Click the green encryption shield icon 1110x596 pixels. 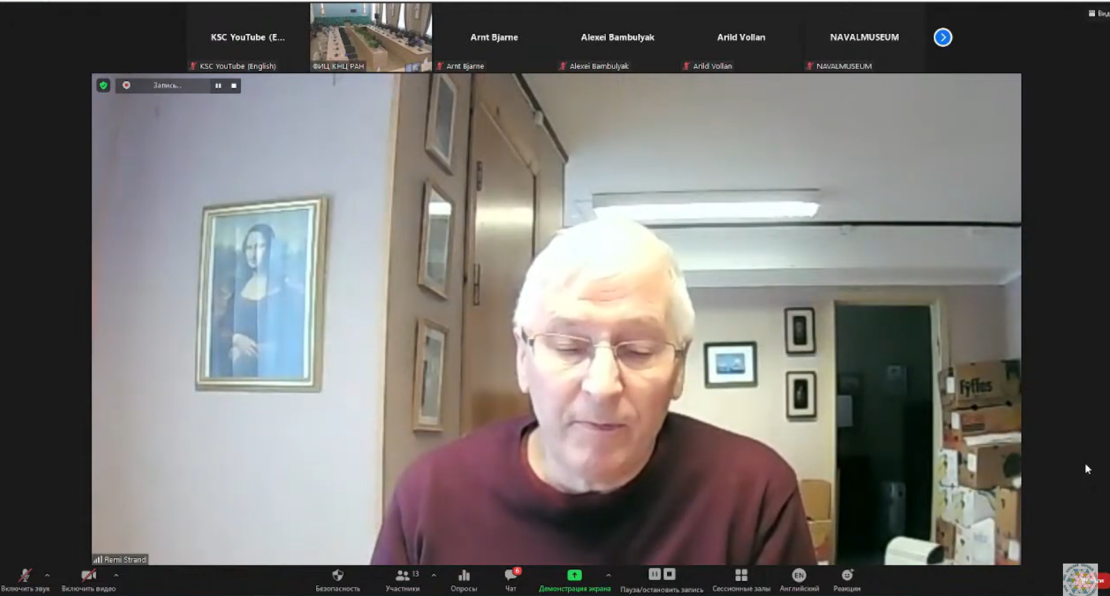103,85
